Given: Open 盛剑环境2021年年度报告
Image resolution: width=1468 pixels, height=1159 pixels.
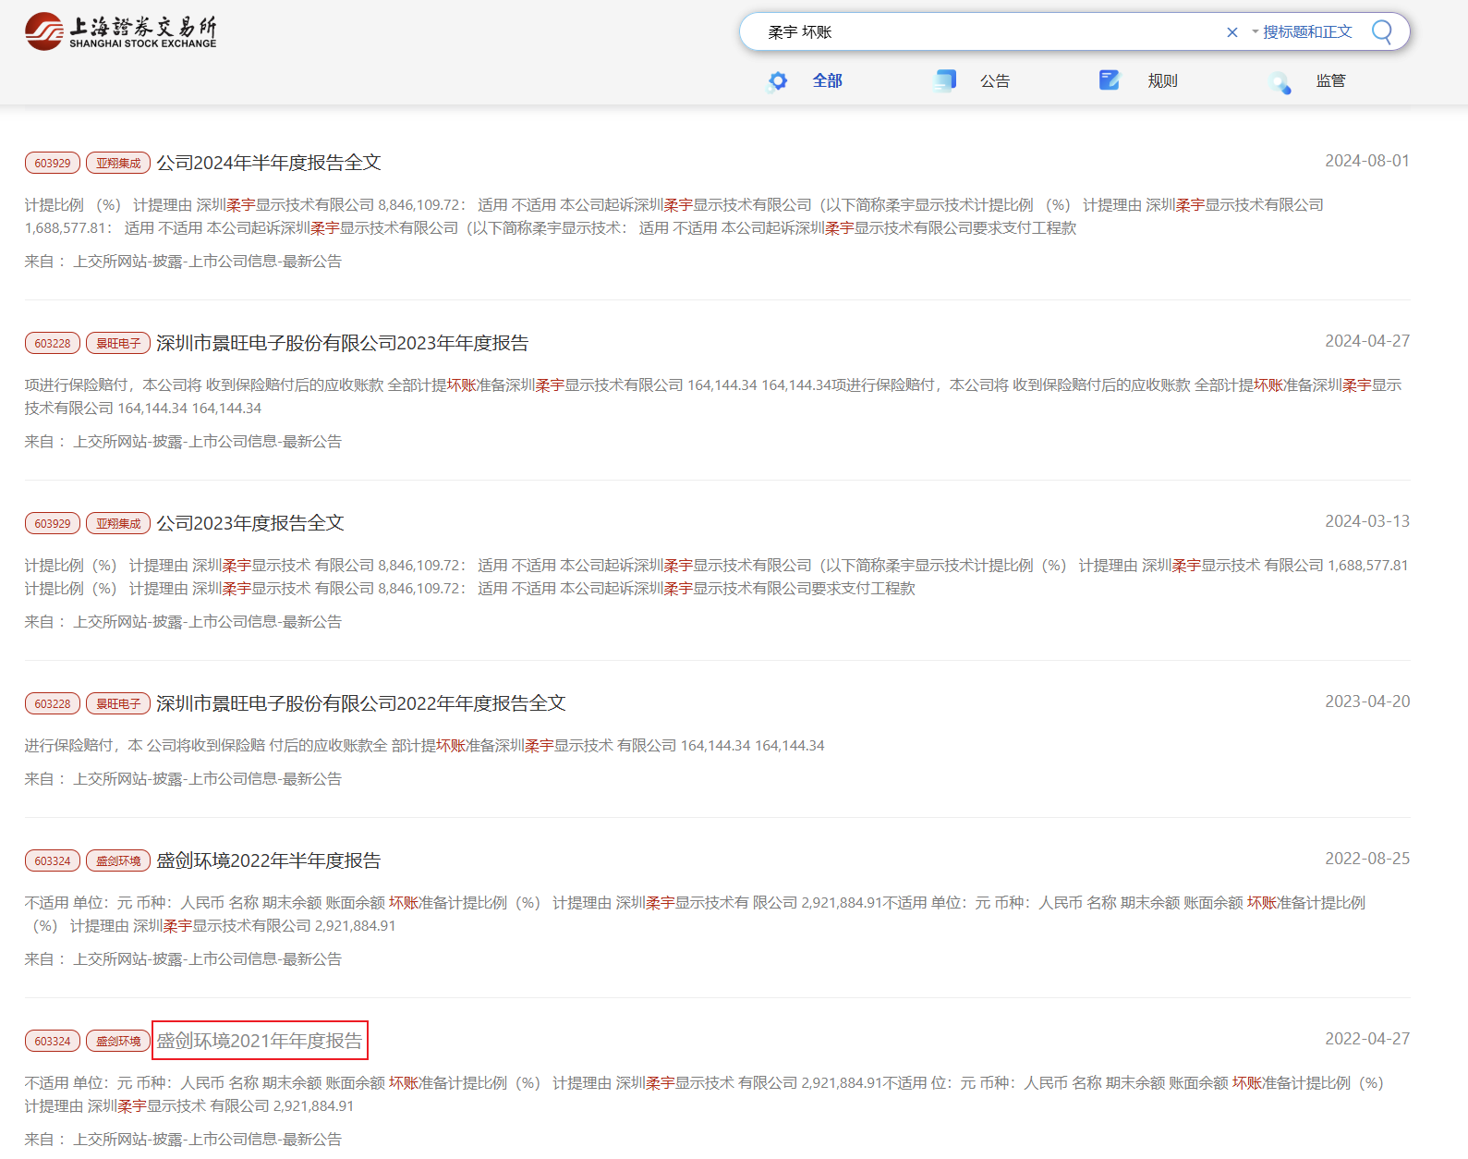Looking at the screenshot, I should (x=260, y=1041).
